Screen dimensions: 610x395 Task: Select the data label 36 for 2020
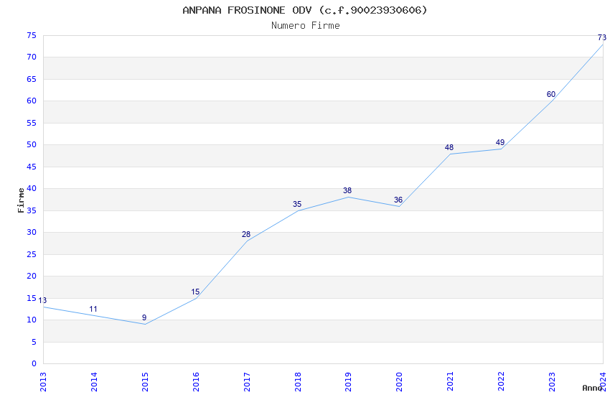398,200
